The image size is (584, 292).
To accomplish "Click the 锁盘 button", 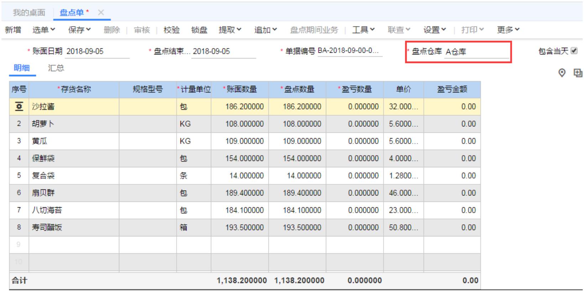I will [199, 30].
